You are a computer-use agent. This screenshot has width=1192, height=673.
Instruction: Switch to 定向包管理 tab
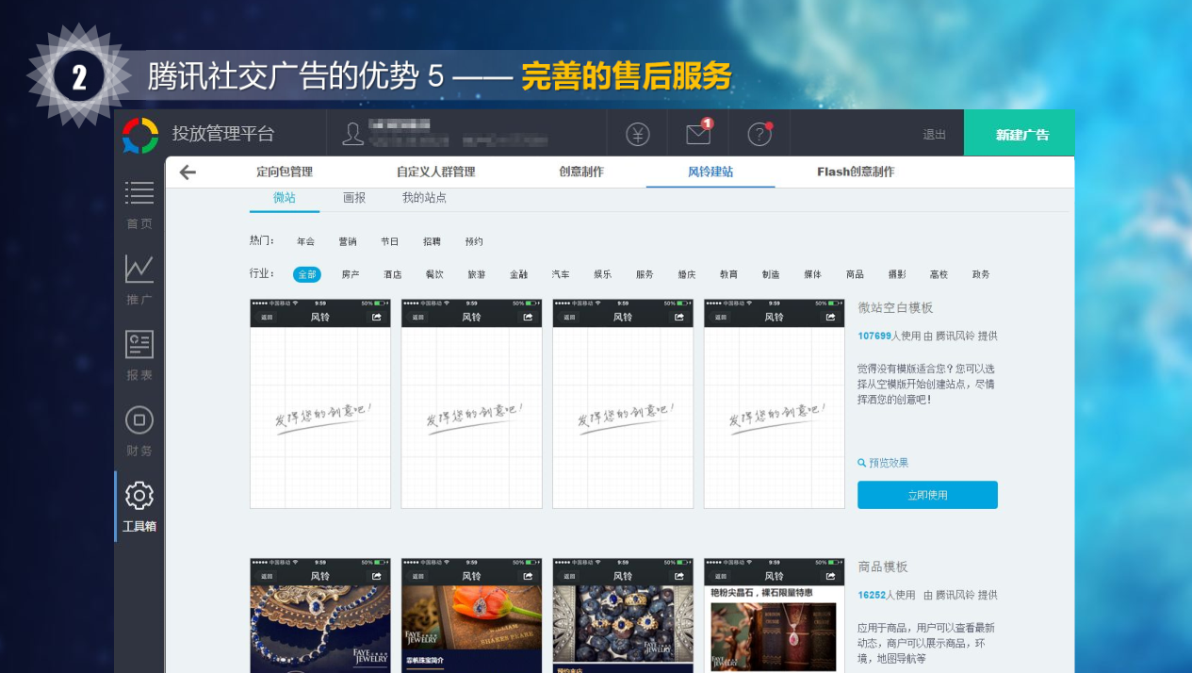[x=285, y=172]
